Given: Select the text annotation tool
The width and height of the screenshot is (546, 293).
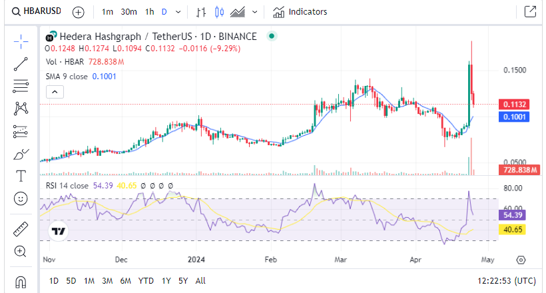Looking at the screenshot, I should pyautogui.click(x=21, y=176).
